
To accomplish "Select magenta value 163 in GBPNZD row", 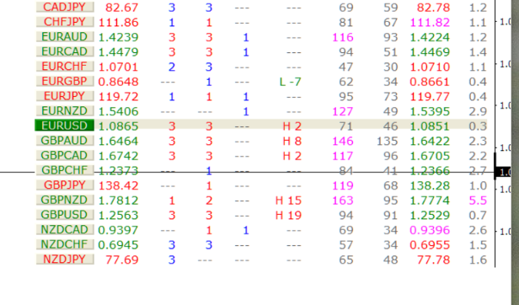I will tap(343, 201).
